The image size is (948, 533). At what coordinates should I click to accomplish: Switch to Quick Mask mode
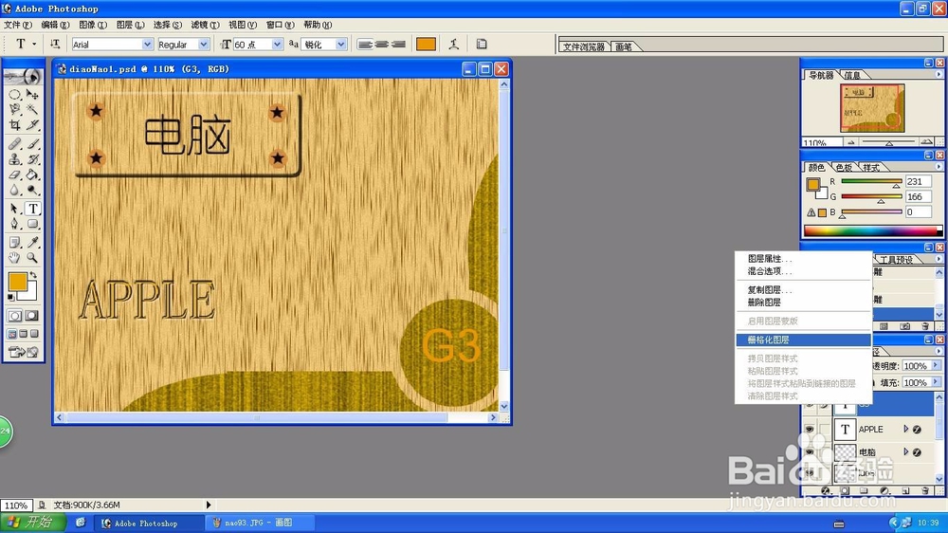tap(32, 316)
